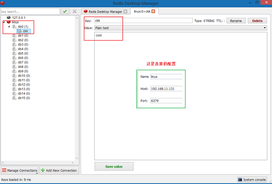
Task: Click the db1 database icon
Action: pyautogui.click(x=14, y=36)
